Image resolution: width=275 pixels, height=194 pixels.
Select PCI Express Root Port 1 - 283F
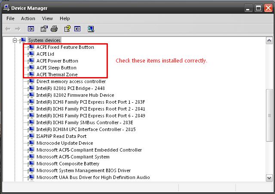(x=91, y=102)
